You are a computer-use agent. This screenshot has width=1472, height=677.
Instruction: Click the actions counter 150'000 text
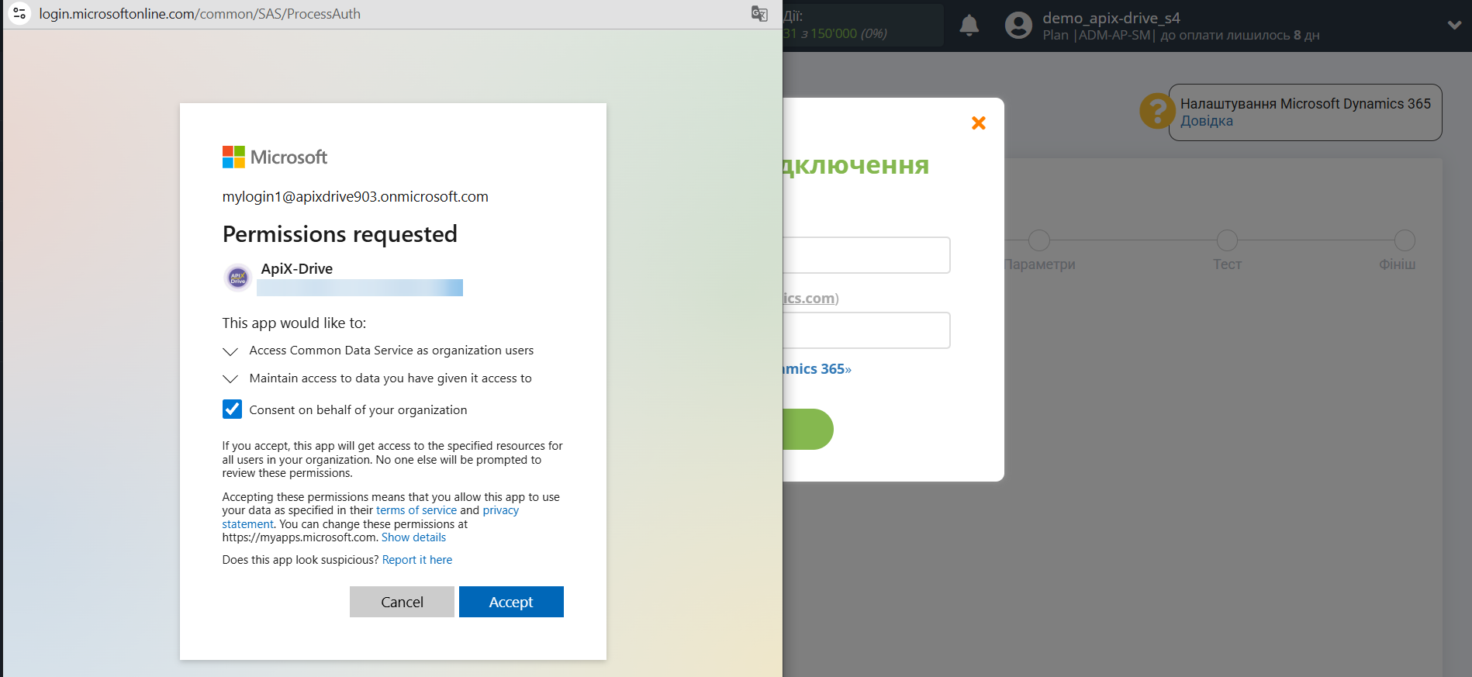click(834, 33)
